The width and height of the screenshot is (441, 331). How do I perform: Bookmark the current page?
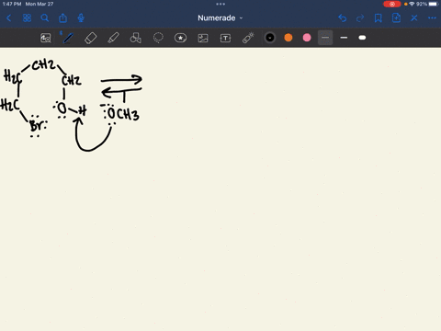point(379,18)
